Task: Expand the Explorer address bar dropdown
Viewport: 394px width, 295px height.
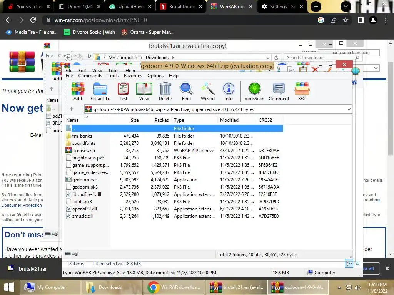Action: [268, 58]
